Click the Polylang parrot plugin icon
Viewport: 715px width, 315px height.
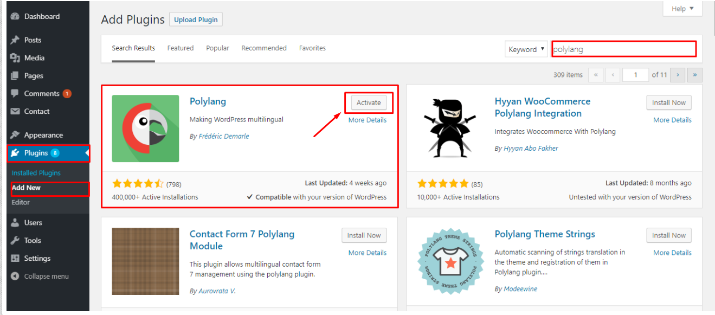(145, 128)
